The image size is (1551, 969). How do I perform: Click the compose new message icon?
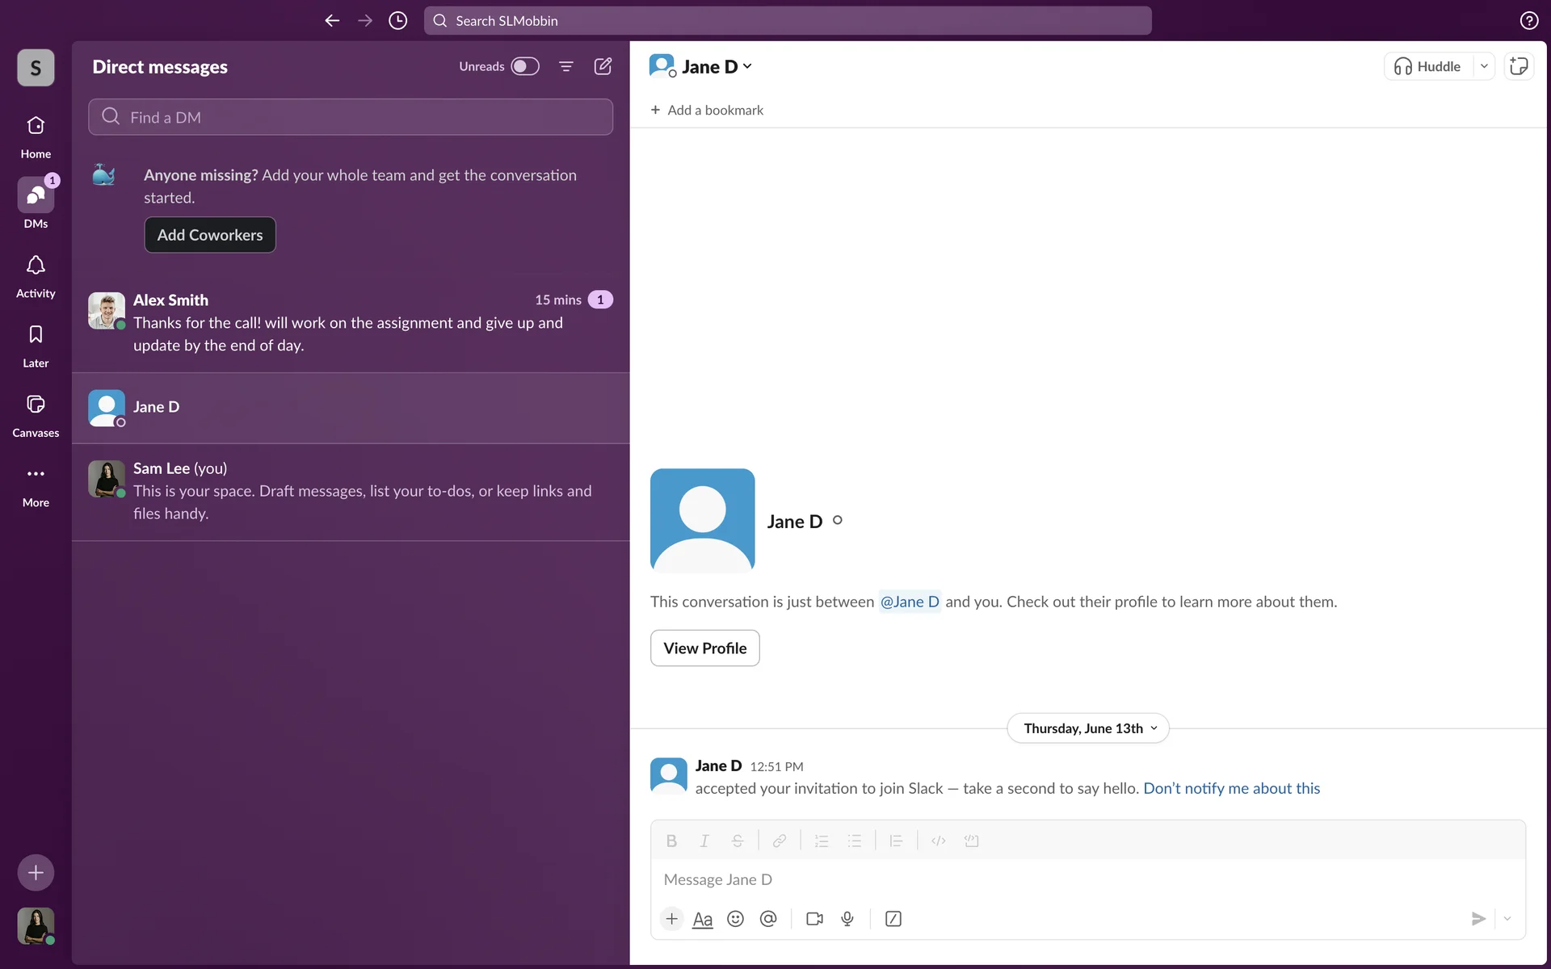pyautogui.click(x=603, y=66)
